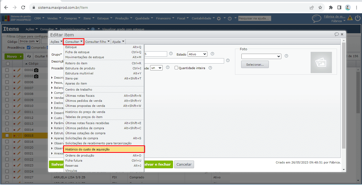The width and height of the screenshot is (362, 185).
Task: Choose Ficha de estoque menu entry
Action: pyautogui.click(x=104, y=52)
